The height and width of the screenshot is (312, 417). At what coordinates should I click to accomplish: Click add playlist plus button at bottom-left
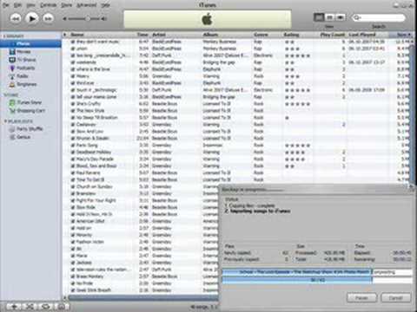[x=14, y=307]
